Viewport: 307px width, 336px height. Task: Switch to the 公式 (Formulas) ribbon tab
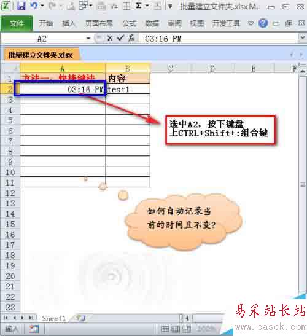point(129,23)
